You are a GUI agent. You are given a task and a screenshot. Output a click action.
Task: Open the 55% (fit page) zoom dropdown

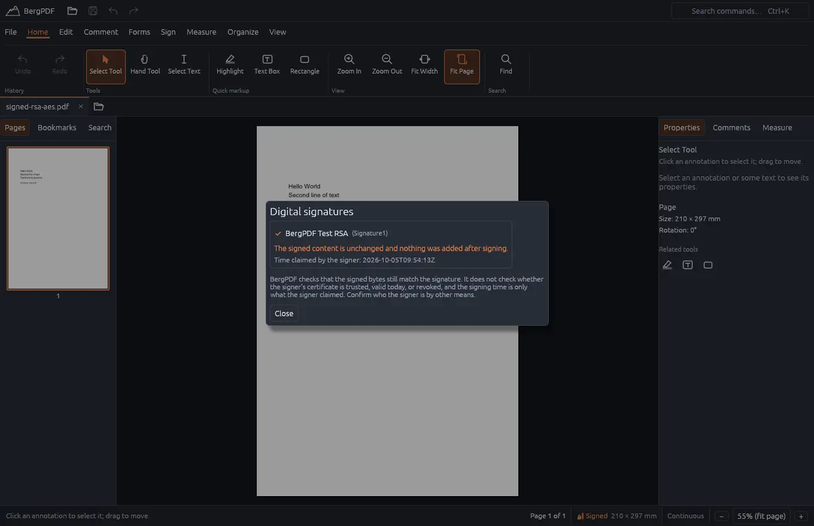761,516
